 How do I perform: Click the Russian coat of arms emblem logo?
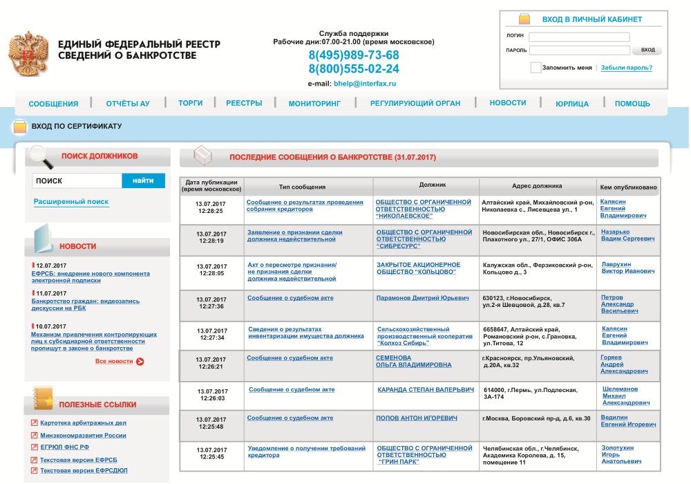coord(28,54)
